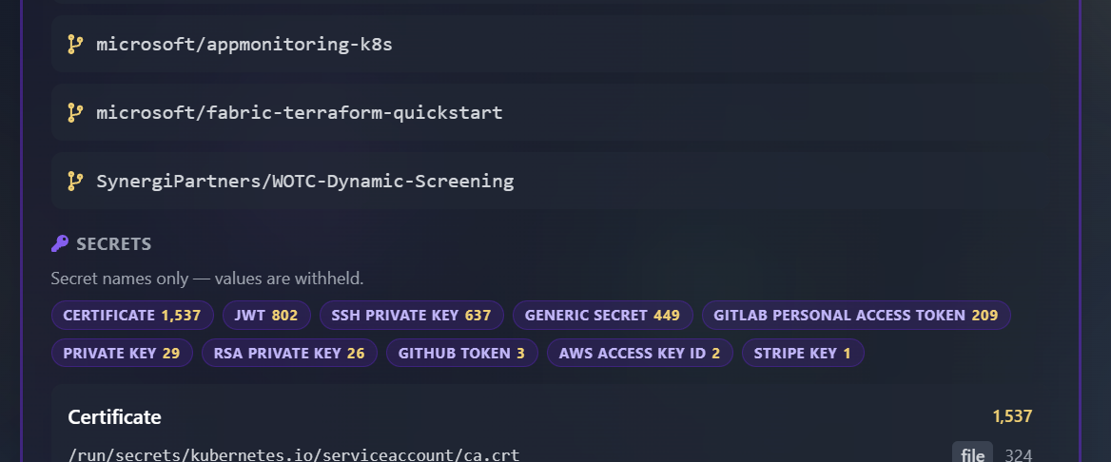Click the STRIPE KEY 1 tag
1111x462 pixels.
(x=803, y=353)
